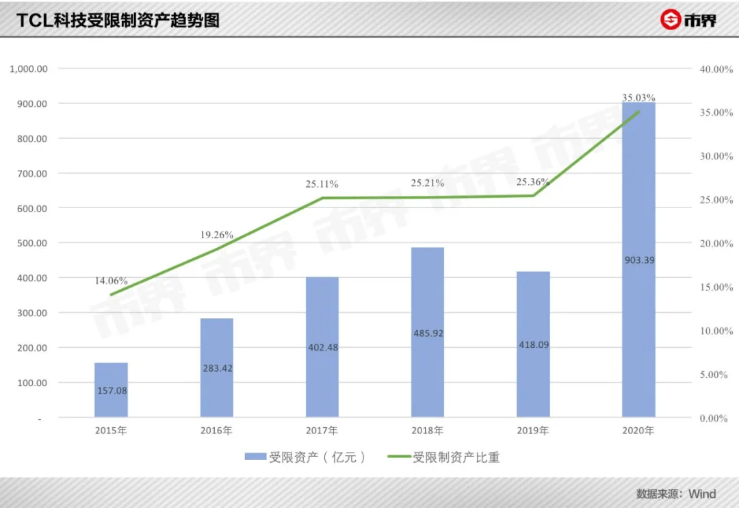Click the red 市界 logo icon
Screen dimensions: 739x508
[x=670, y=20]
